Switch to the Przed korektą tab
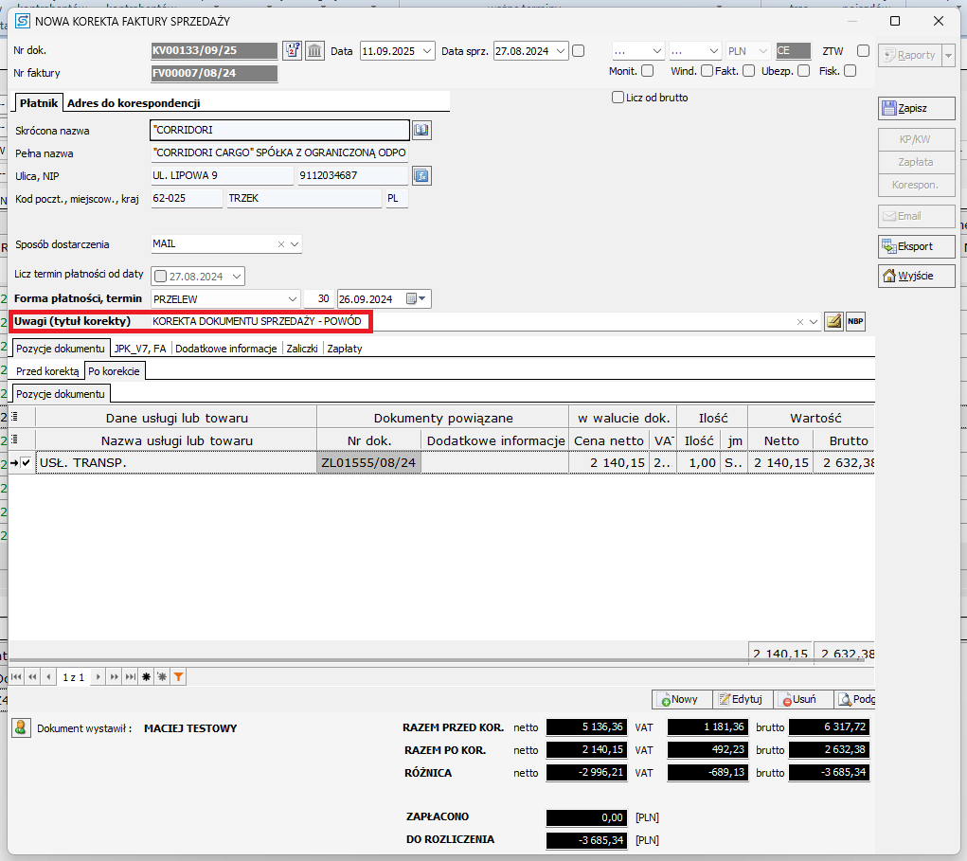This screenshot has width=967, height=861. pos(47,371)
